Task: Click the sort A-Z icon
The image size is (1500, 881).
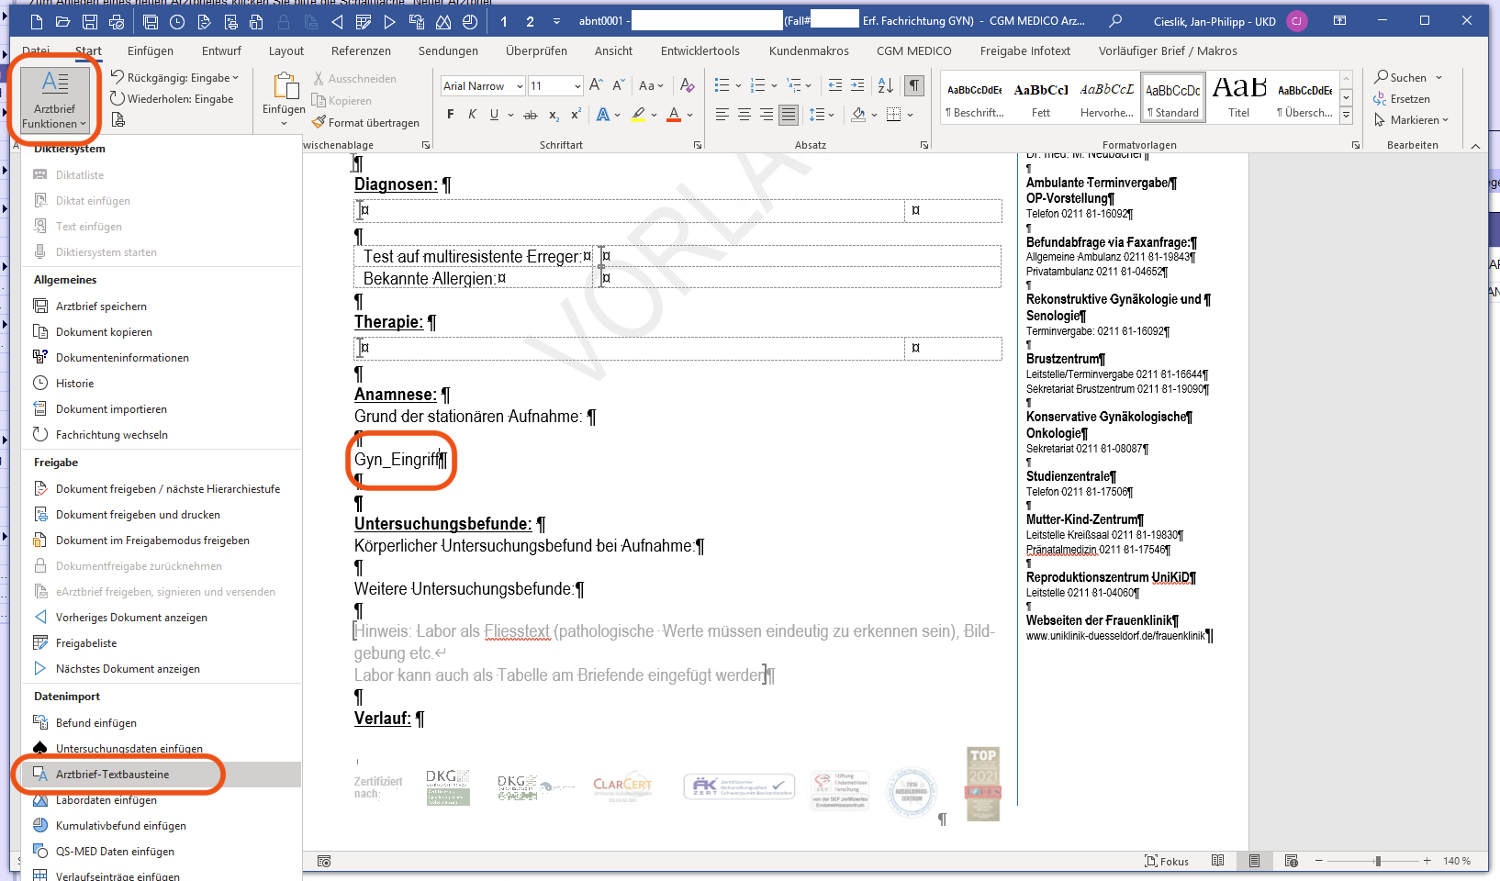Action: click(885, 85)
